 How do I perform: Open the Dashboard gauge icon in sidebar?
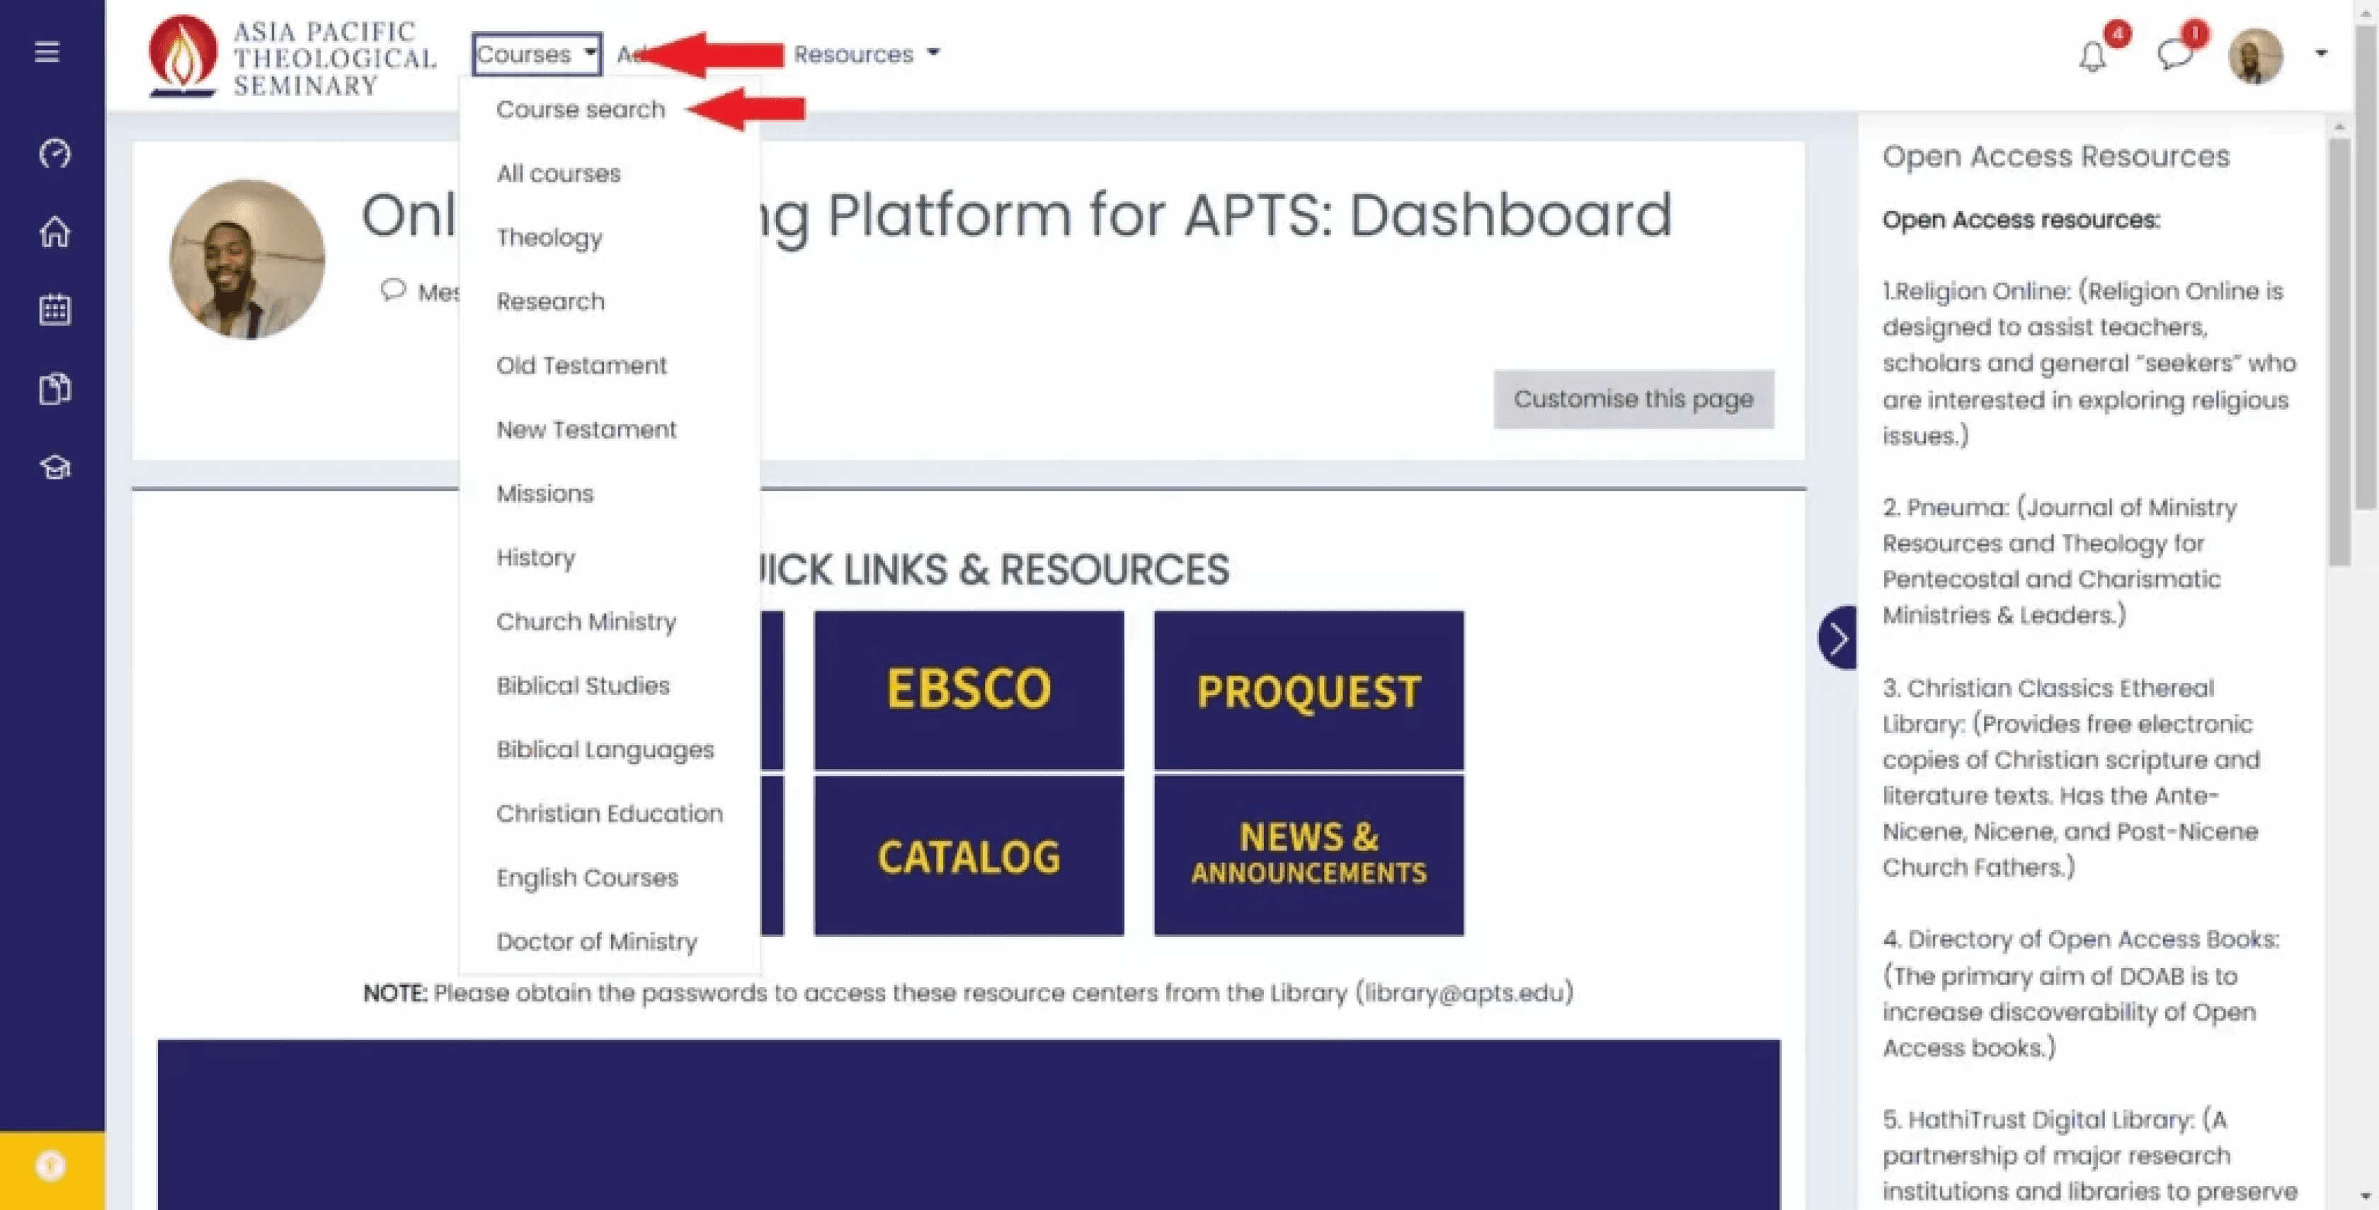point(55,154)
